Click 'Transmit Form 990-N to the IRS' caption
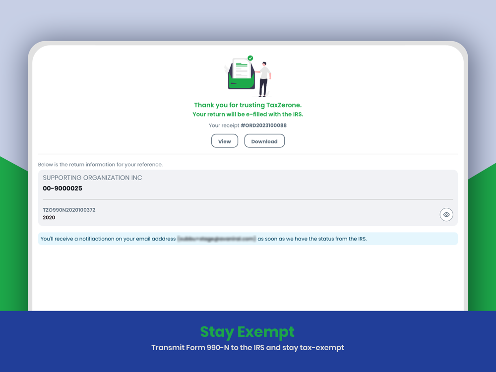 point(248,347)
